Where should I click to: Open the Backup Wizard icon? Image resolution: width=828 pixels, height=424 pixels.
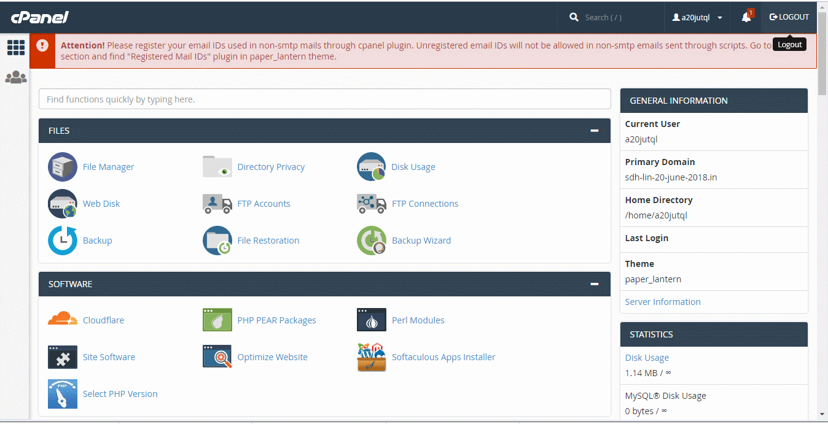click(x=372, y=241)
